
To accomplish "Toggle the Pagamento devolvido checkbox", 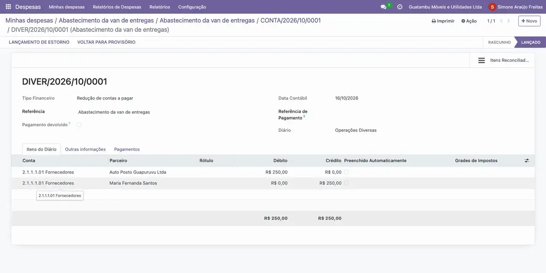I will (x=79, y=125).
